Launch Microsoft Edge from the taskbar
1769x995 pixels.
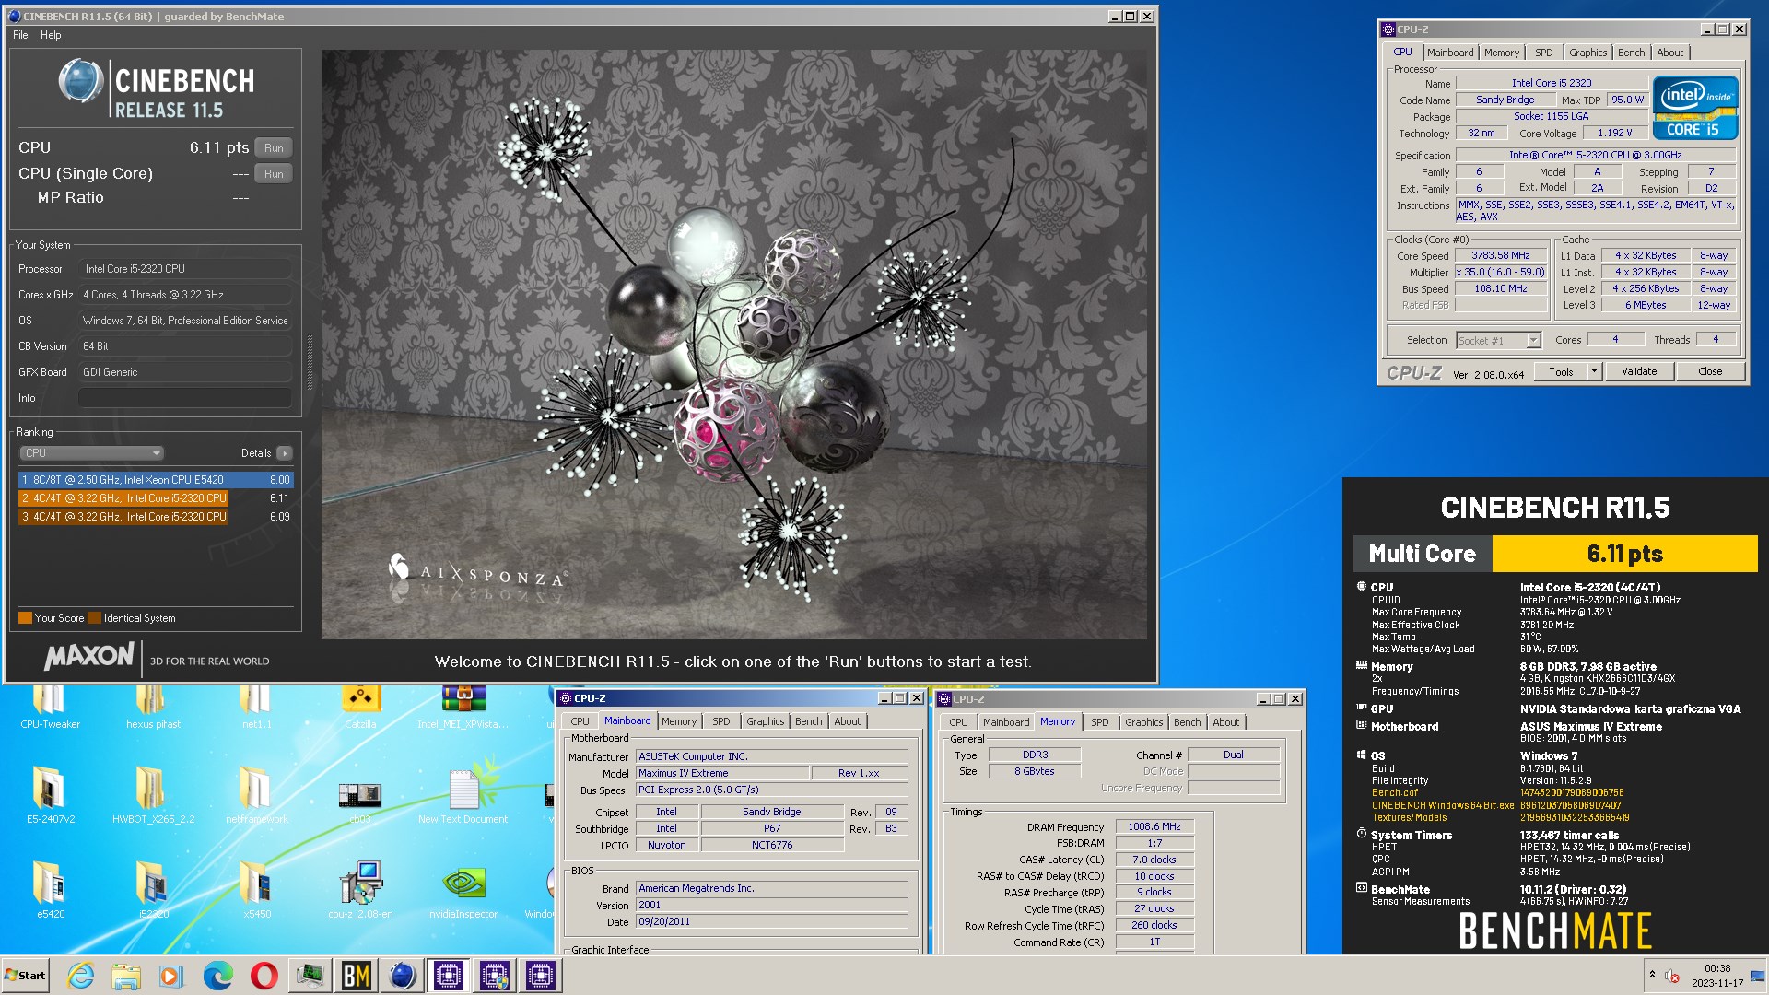click(x=217, y=976)
